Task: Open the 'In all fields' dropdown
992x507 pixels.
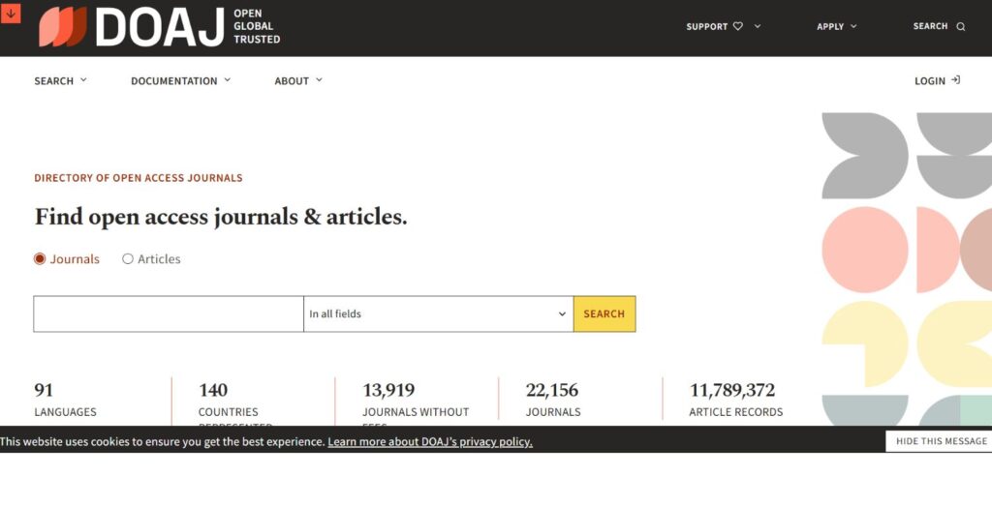Action: pyautogui.click(x=438, y=313)
